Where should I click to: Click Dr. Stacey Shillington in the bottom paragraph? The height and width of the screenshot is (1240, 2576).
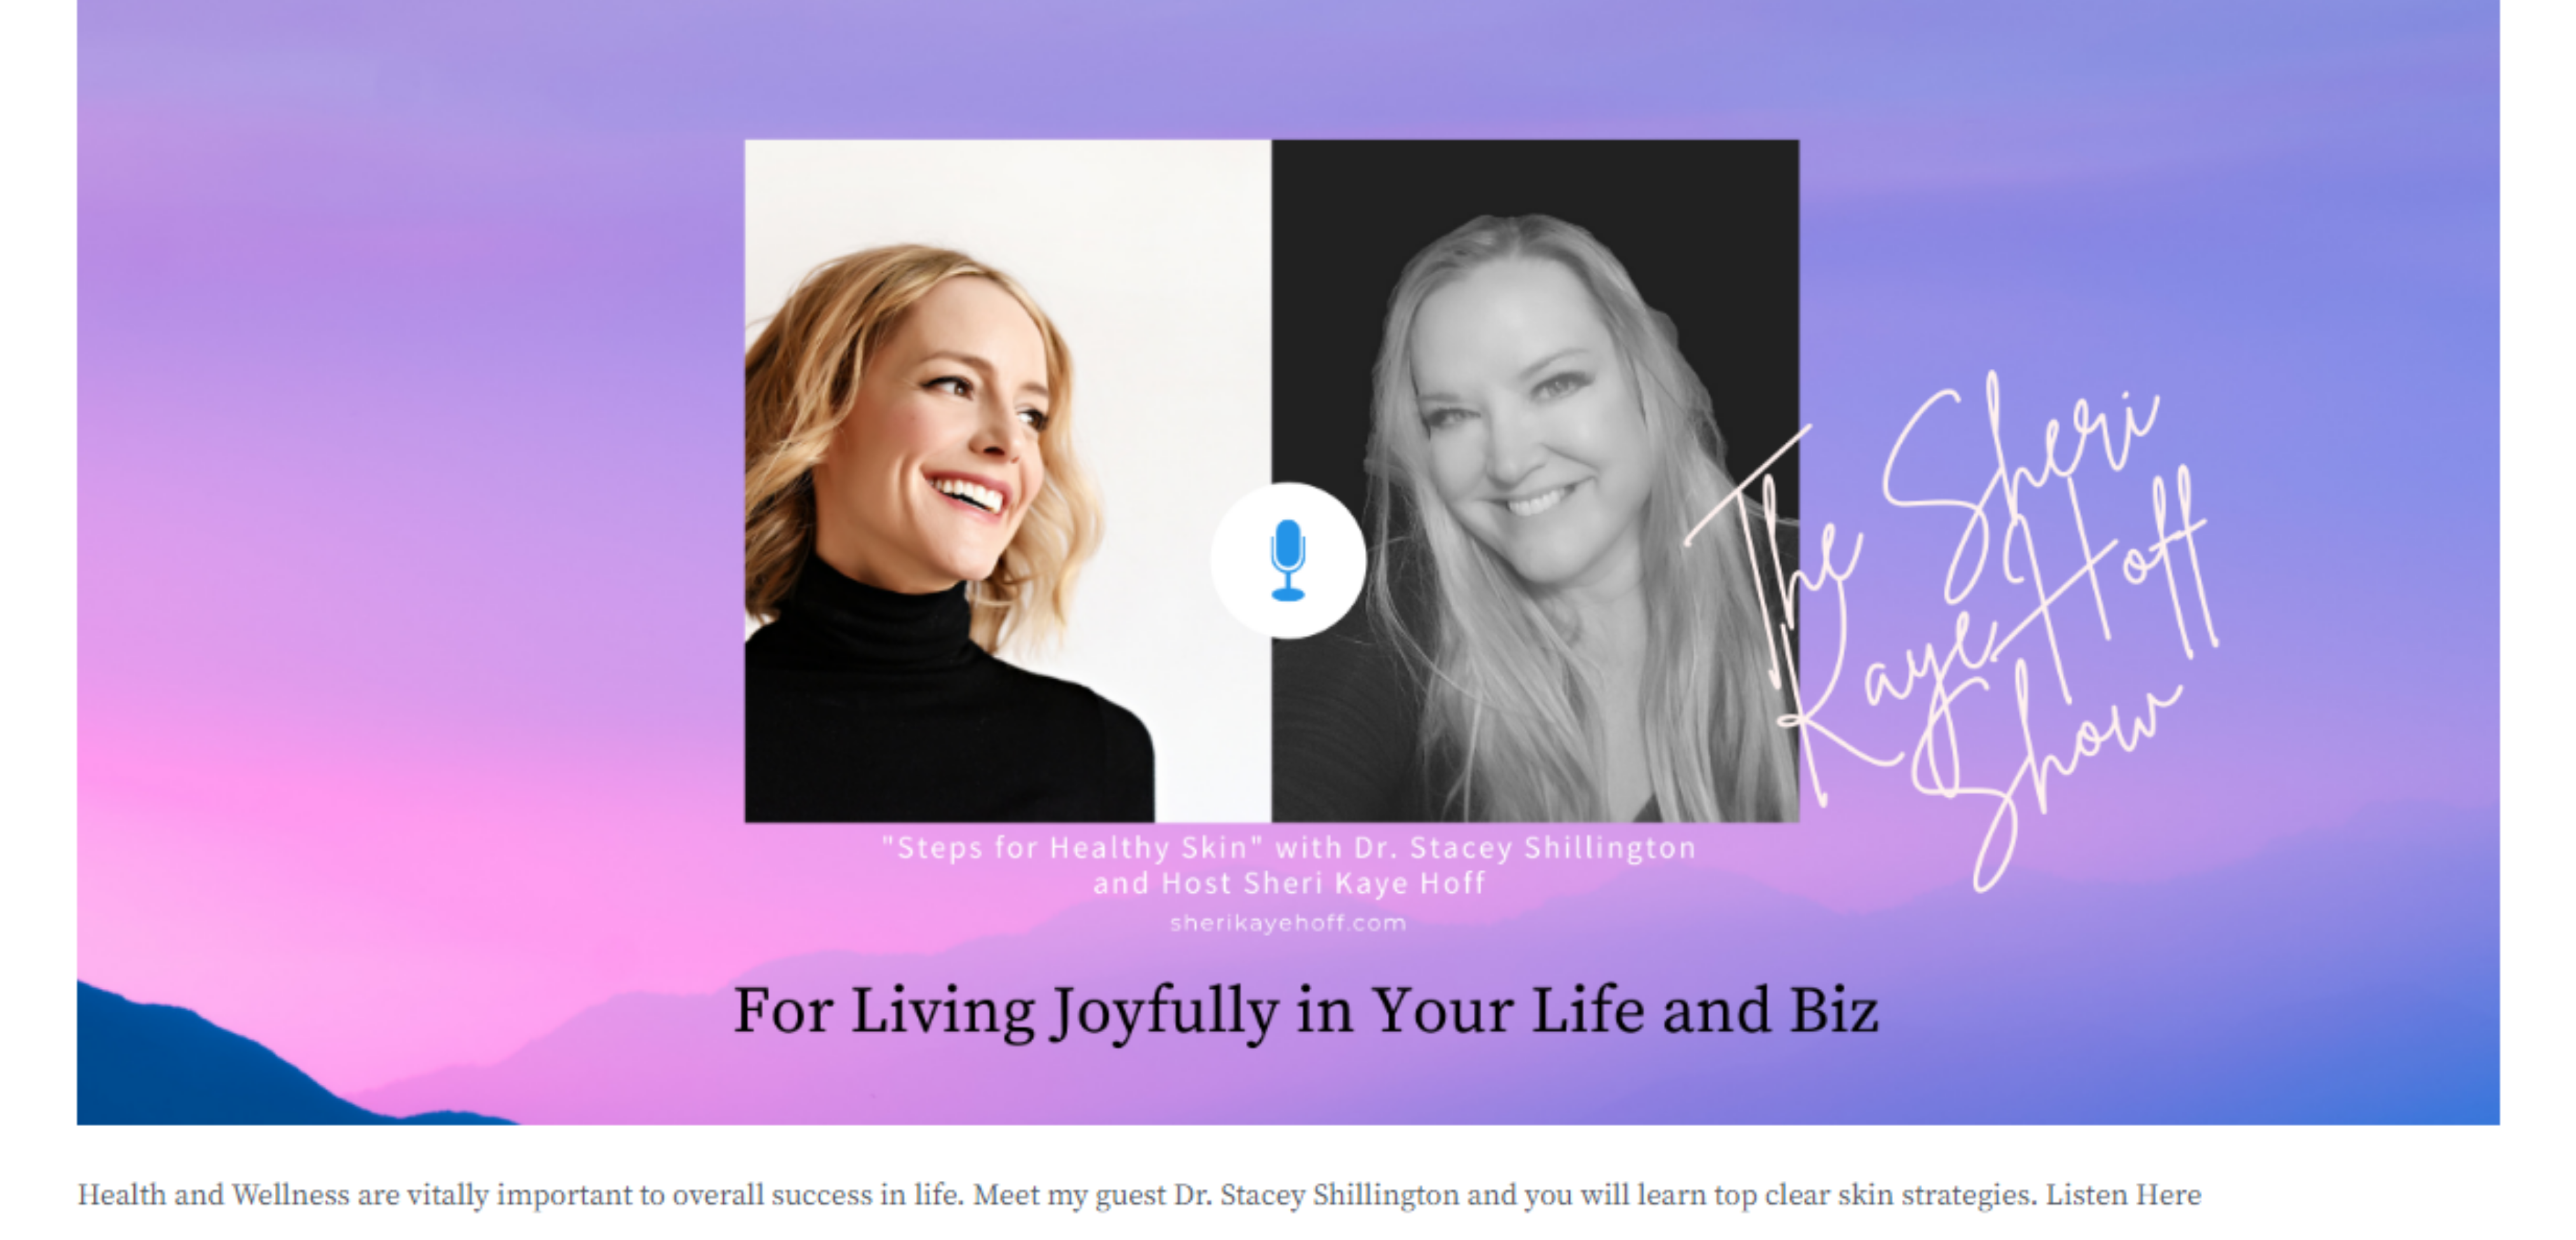(x=1316, y=1195)
